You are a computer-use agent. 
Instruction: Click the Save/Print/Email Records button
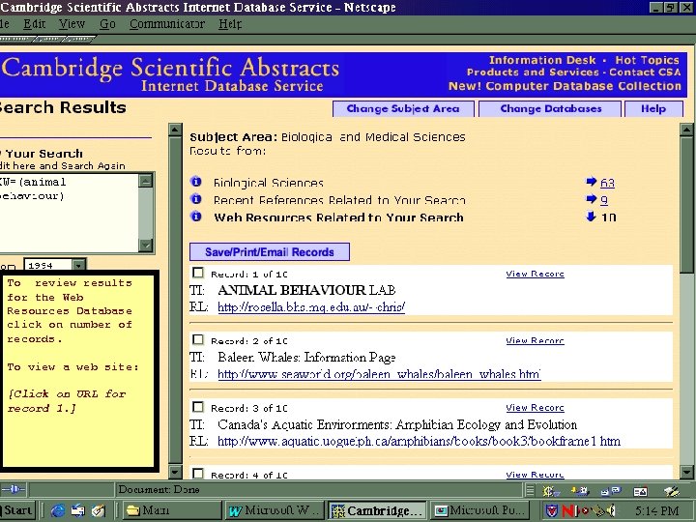(x=270, y=251)
